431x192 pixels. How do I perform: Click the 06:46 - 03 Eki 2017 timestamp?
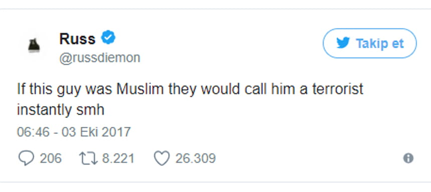[74, 132]
